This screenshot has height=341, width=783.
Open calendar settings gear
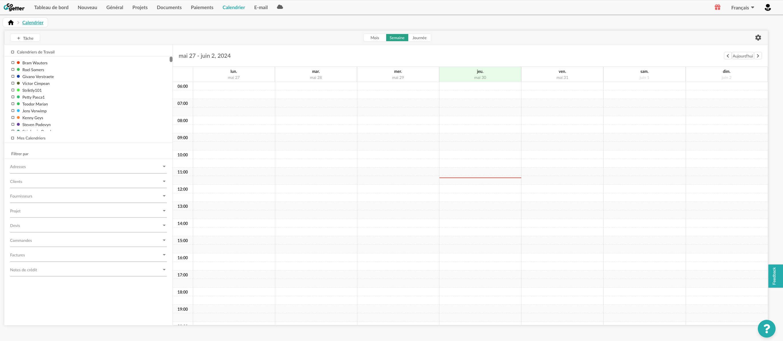(758, 38)
